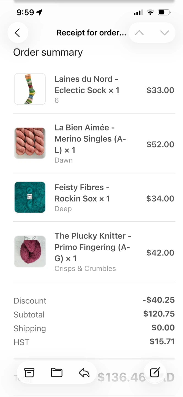Tap the Discount amount -$40.25
183x397 pixels.
pyautogui.click(x=159, y=300)
